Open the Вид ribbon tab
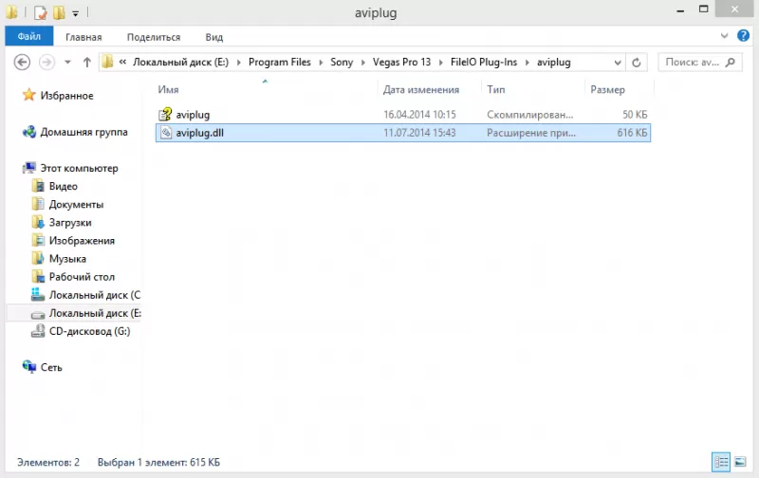The height and width of the screenshot is (478, 759). click(214, 37)
